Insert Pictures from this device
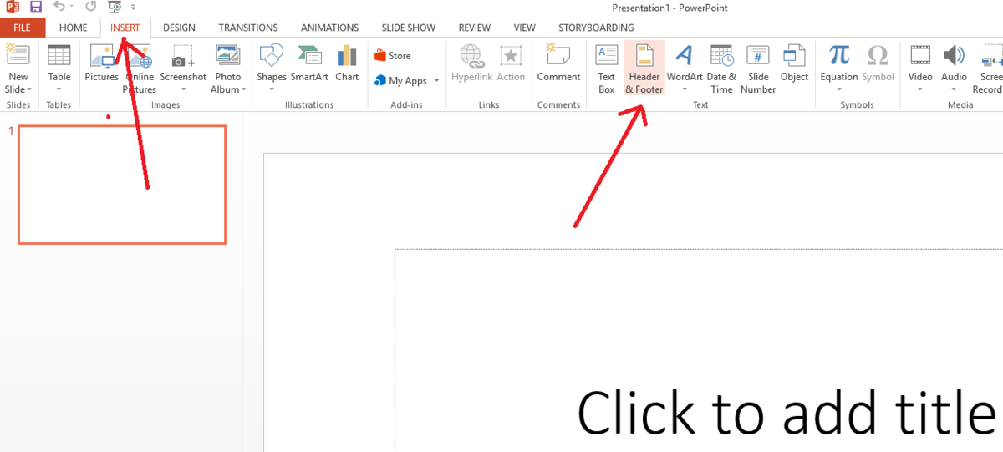 click(x=101, y=63)
